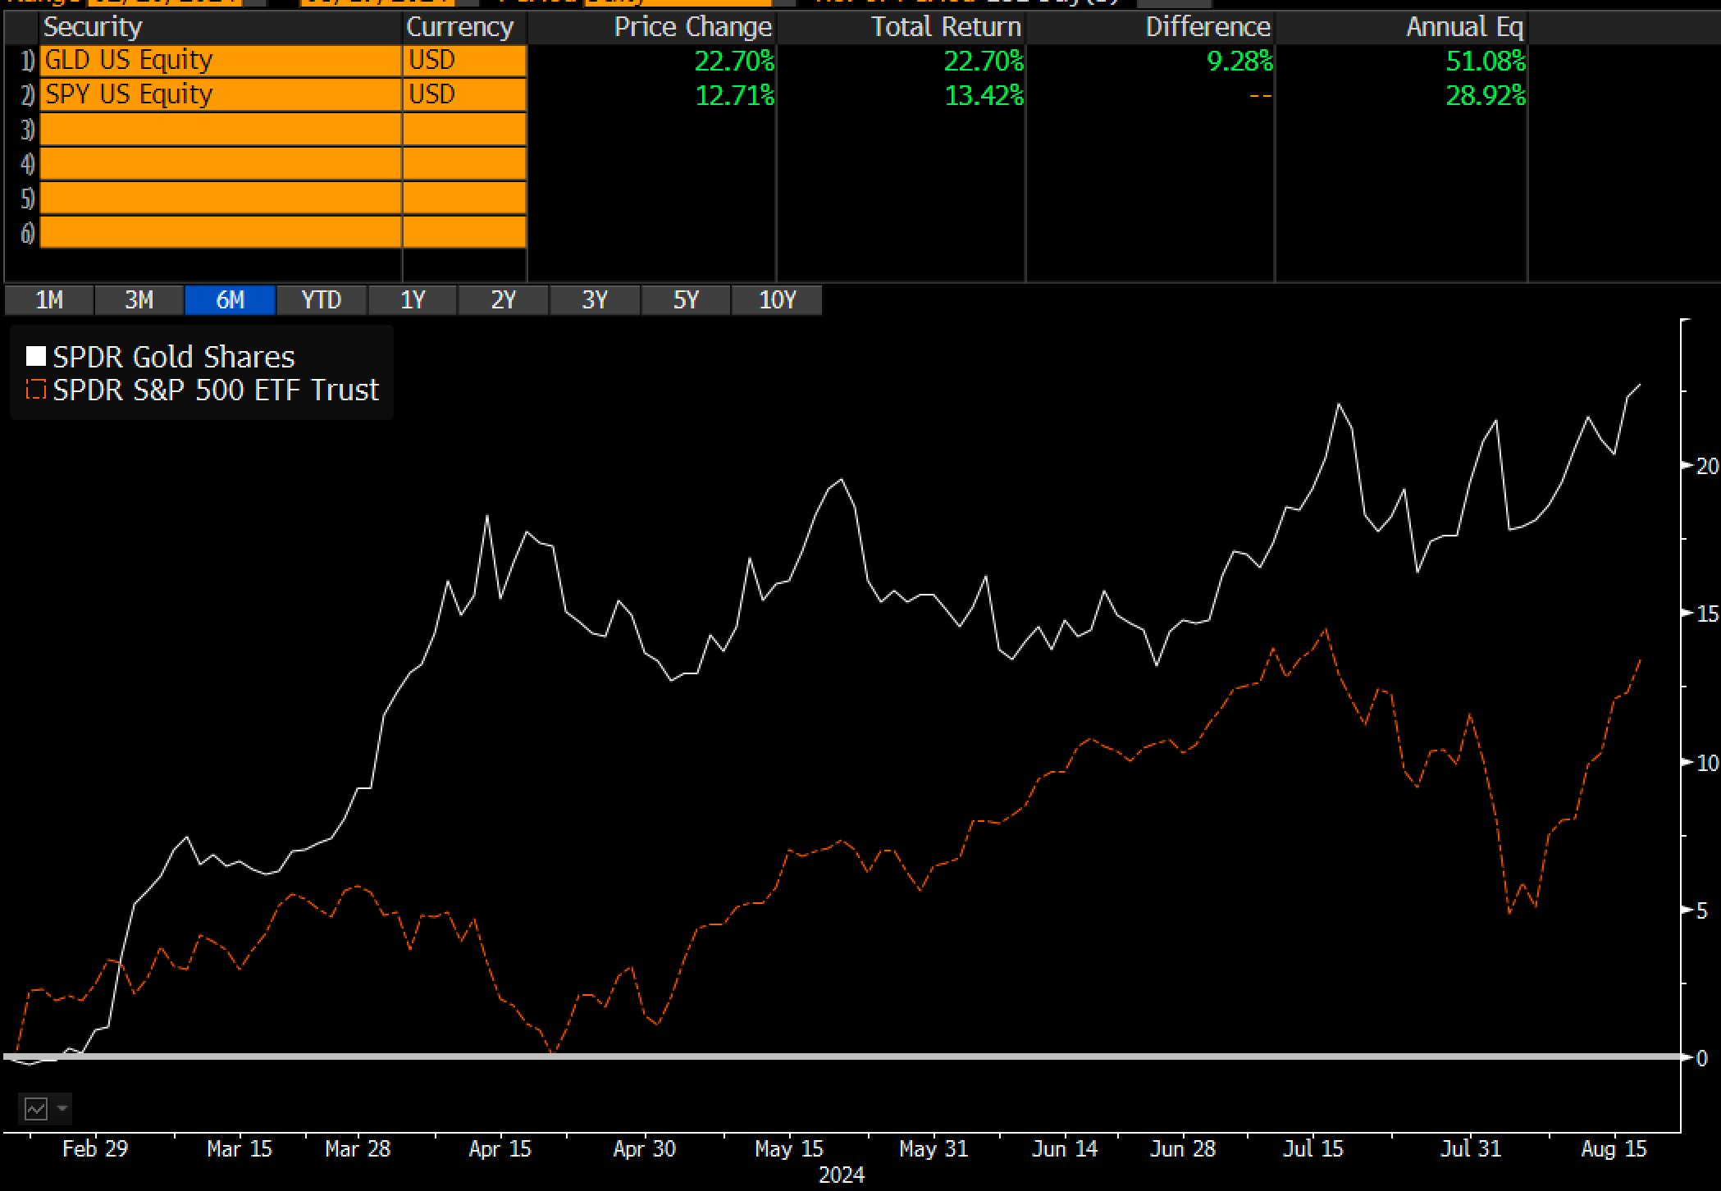Click the Total Return column header
Image resolution: width=1721 pixels, height=1191 pixels.
point(945,27)
